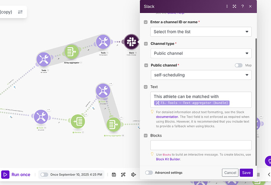This screenshot has width=271, height=185.
Task: Click inside the Blocks input field
Action: tap(201, 145)
